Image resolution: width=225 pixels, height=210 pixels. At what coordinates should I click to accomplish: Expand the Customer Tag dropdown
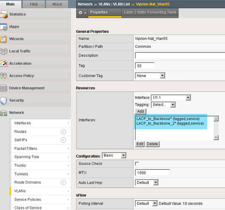click(x=150, y=76)
